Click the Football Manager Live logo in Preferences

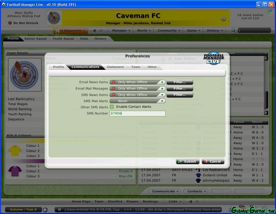pyautogui.click(x=214, y=58)
